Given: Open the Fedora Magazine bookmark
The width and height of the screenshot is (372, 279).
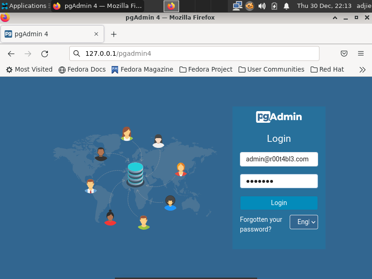Looking at the screenshot, I should [x=142, y=69].
